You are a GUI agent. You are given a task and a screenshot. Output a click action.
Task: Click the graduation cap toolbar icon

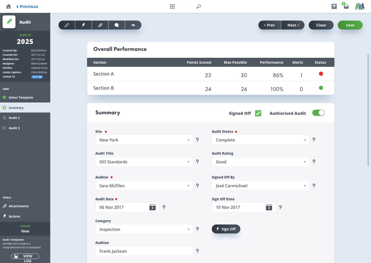pyautogui.click(x=133, y=25)
